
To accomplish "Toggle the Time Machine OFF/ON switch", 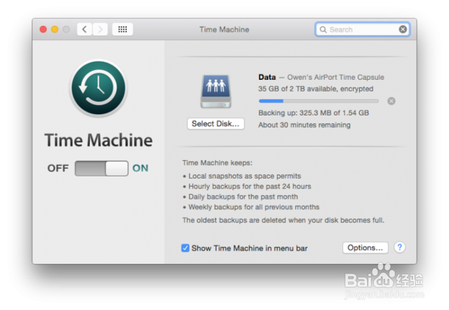I will pos(101,168).
